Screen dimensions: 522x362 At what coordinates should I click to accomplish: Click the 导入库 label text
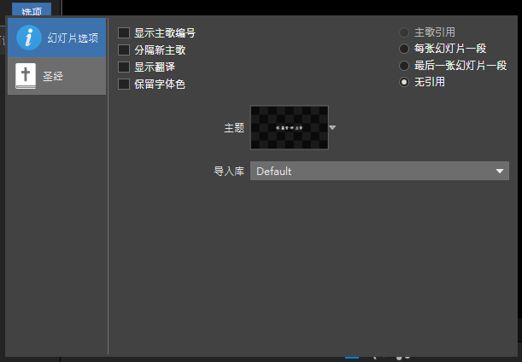228,172
